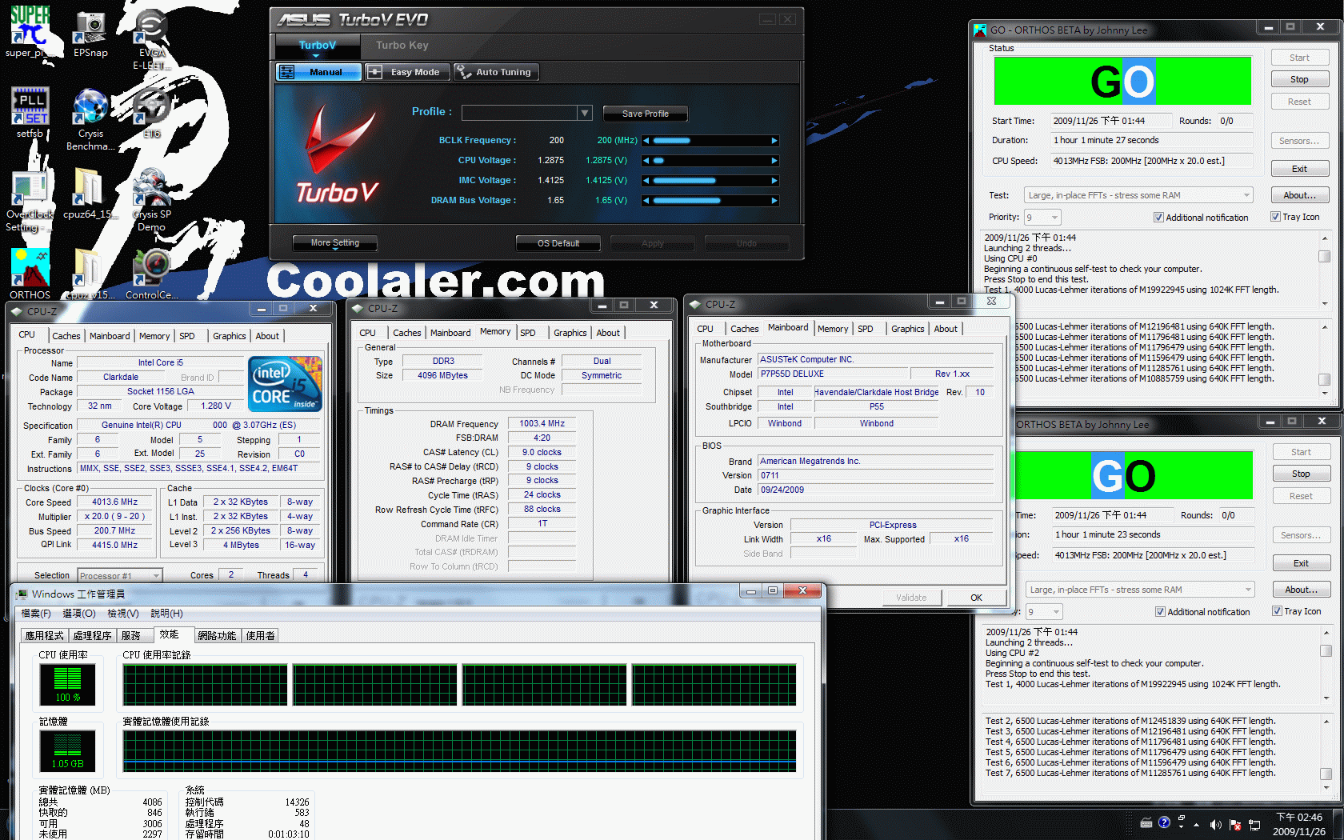Open Test type dropdown in lower ORTHOS window
This screenshot has width=1344, height=840.
pyautogui.click(x=1140, y=590)
